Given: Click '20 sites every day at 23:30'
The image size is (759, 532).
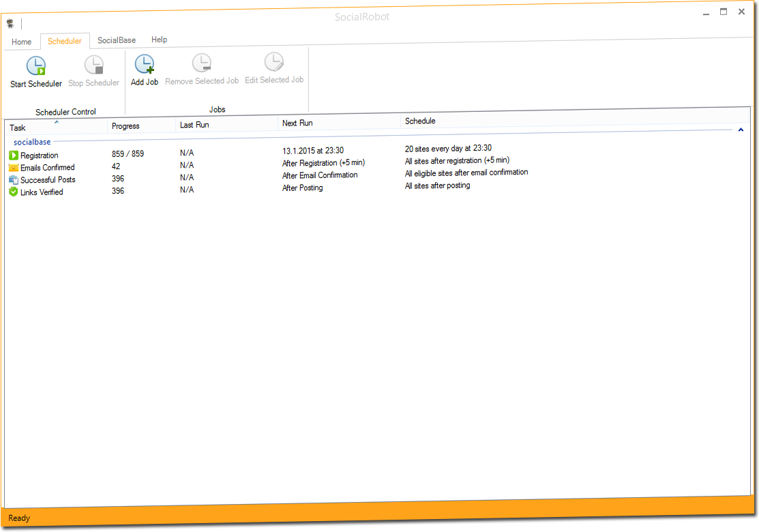Looking at the screenshot, I should pos(448,149).
